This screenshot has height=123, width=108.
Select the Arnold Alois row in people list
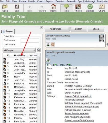tap(20, 115)
